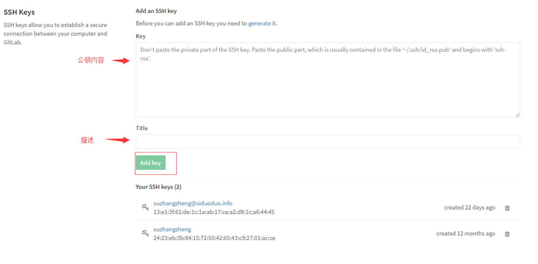This screenshot has width=538, height=264.
Task: Click the 'Add an SSH key' heading
Action: click(x=156, y=11)
